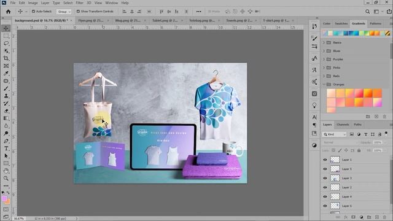The width and height of the screenshot is (393, 221).
Task: Open the Auto-Select Group dropdown
Action: point(64,12)
